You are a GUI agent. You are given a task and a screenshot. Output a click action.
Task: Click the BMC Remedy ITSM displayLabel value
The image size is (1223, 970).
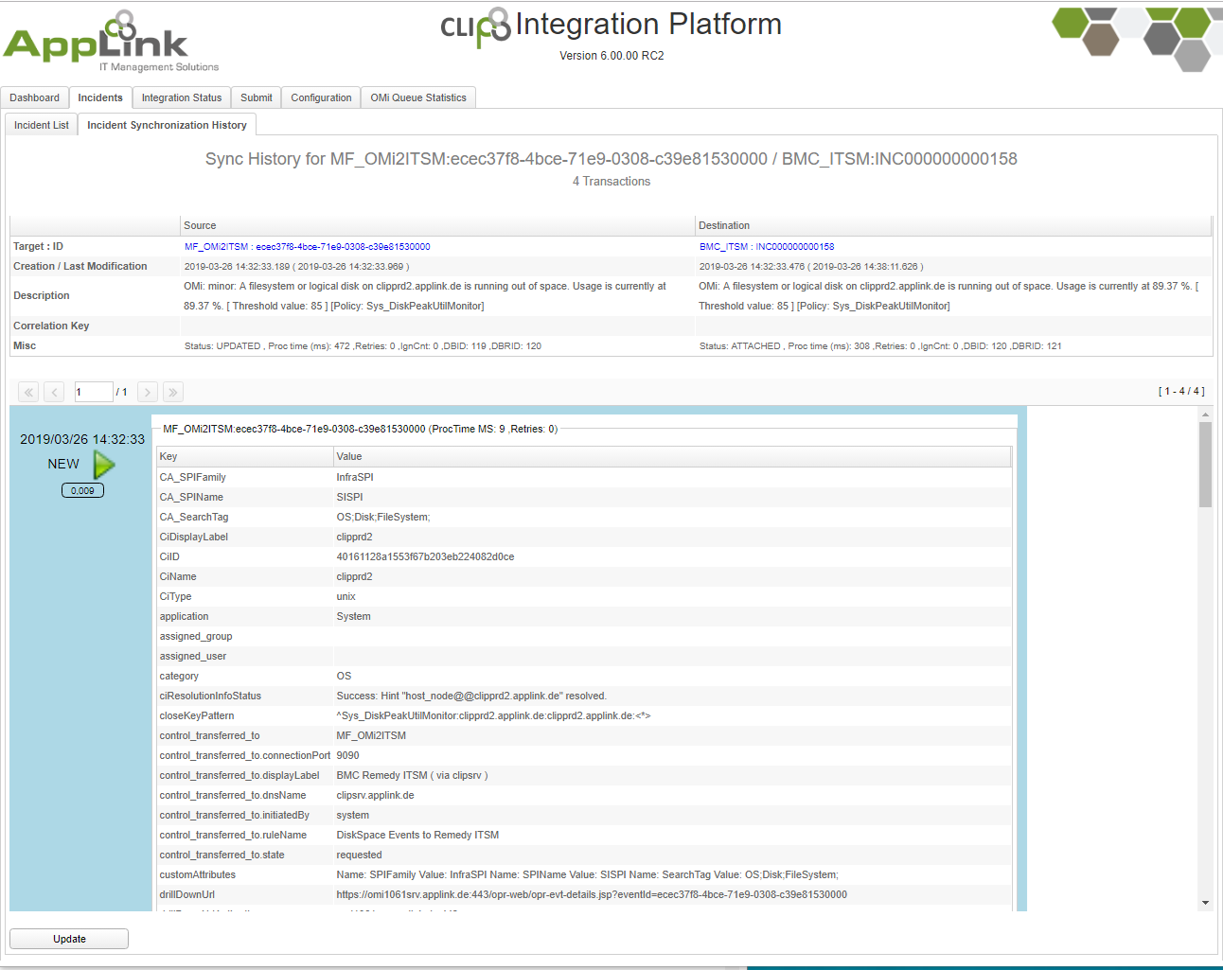pyautogui.click(x=412, y=775)
